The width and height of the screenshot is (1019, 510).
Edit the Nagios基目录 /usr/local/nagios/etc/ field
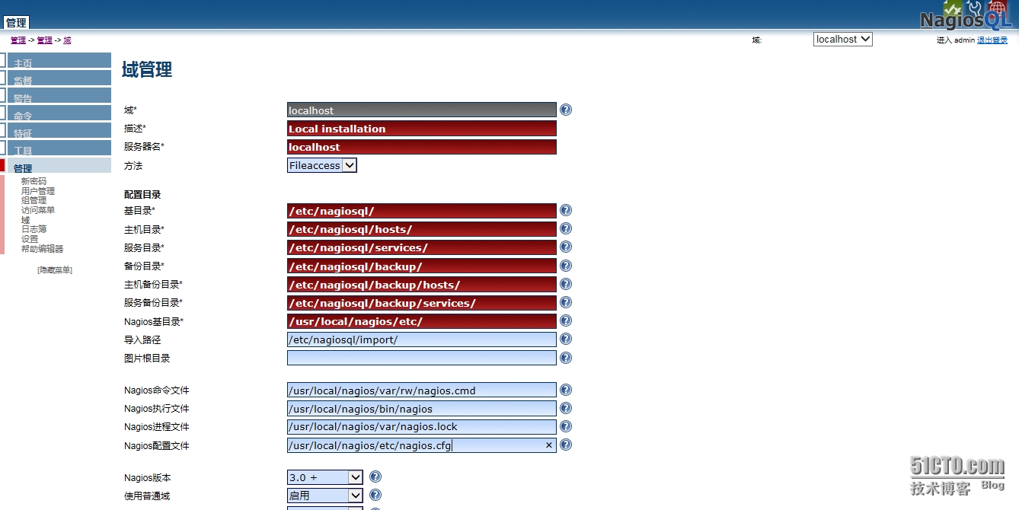click(x=422, y=321)
